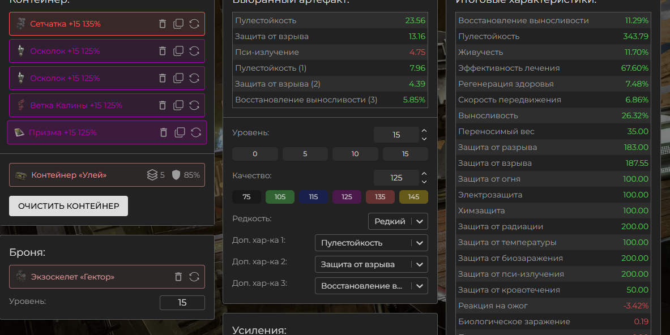This screenshot has width=670, height=335.
Task: Replace the Ветка Калины artifact
Action: point(194,105)
